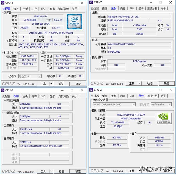Open 显卡 tab in the cache window
This screenshot has height=175, width=176.
click(53, 96)
